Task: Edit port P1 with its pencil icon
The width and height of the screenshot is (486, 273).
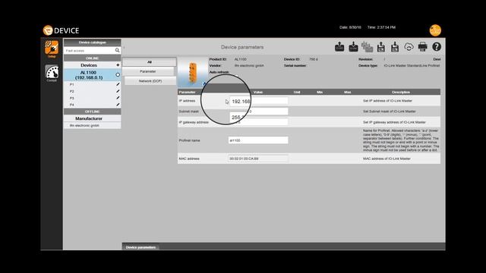Action: point(118,84)
